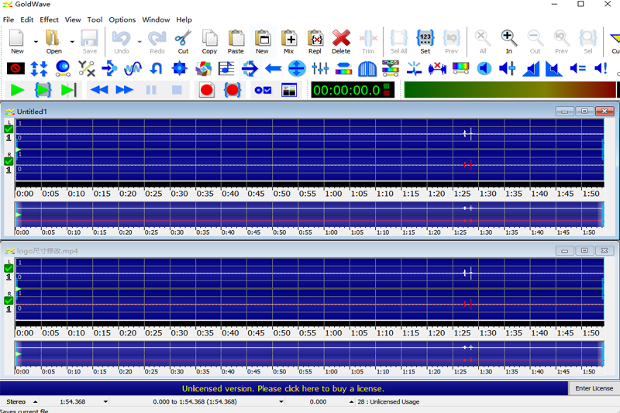Open the selection range dropdown in status bar
Viewport: 620px width, 413px height.
pos(281,401)
